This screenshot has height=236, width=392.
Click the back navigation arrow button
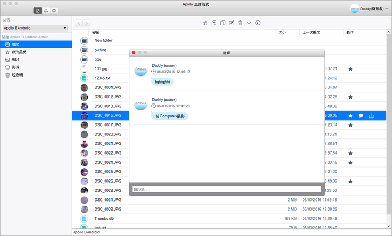click(x=79, y=23)
